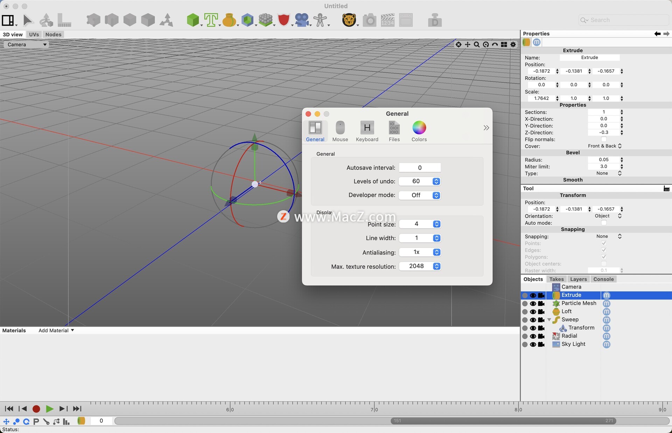
Task: Open the layout switcher icon
Action: click(8, 20)
